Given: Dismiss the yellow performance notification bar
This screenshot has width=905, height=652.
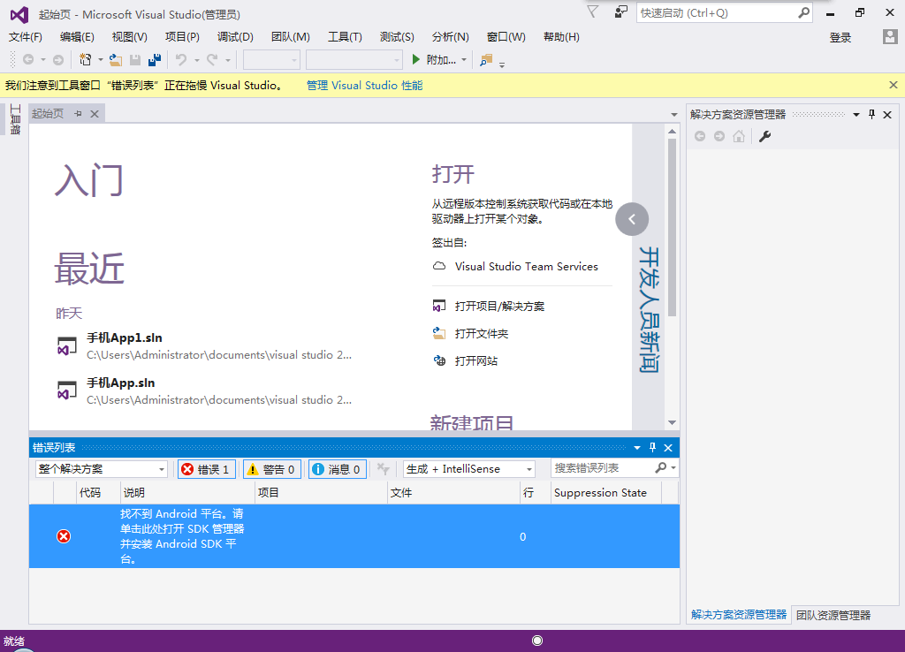Looking at the screenshot, I should coord(893,86).
